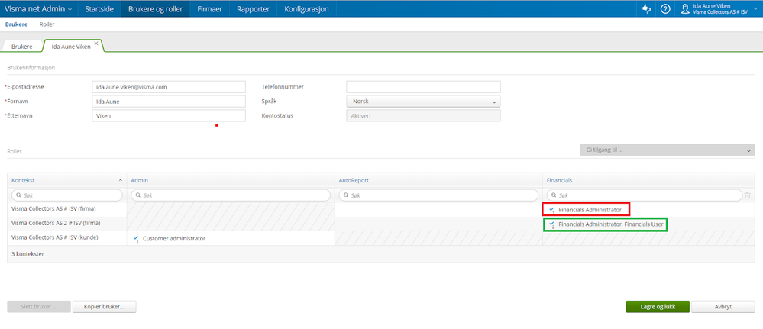This screenshot has height=329, width=763.
Task: Switch to the Roller submenu
Action: pos(47,24)
